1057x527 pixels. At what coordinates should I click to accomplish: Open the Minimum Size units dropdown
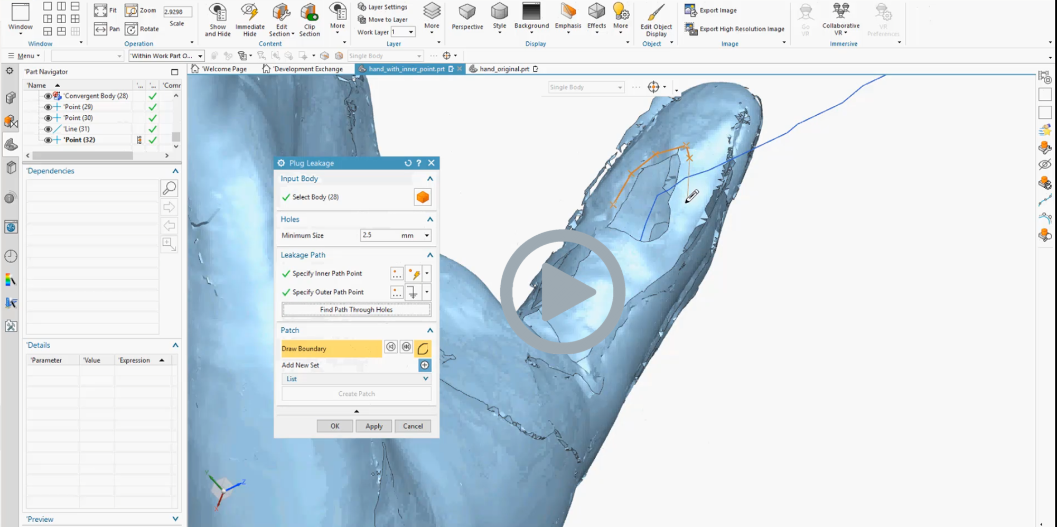[426, 235]
